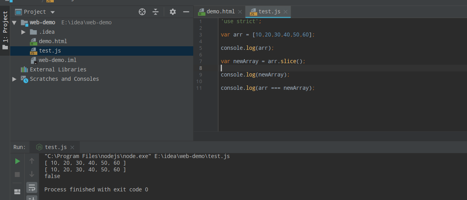Click the down stack trace arrow
The height and width of the screenshot is (200, 467).
(x=32, y=174)
